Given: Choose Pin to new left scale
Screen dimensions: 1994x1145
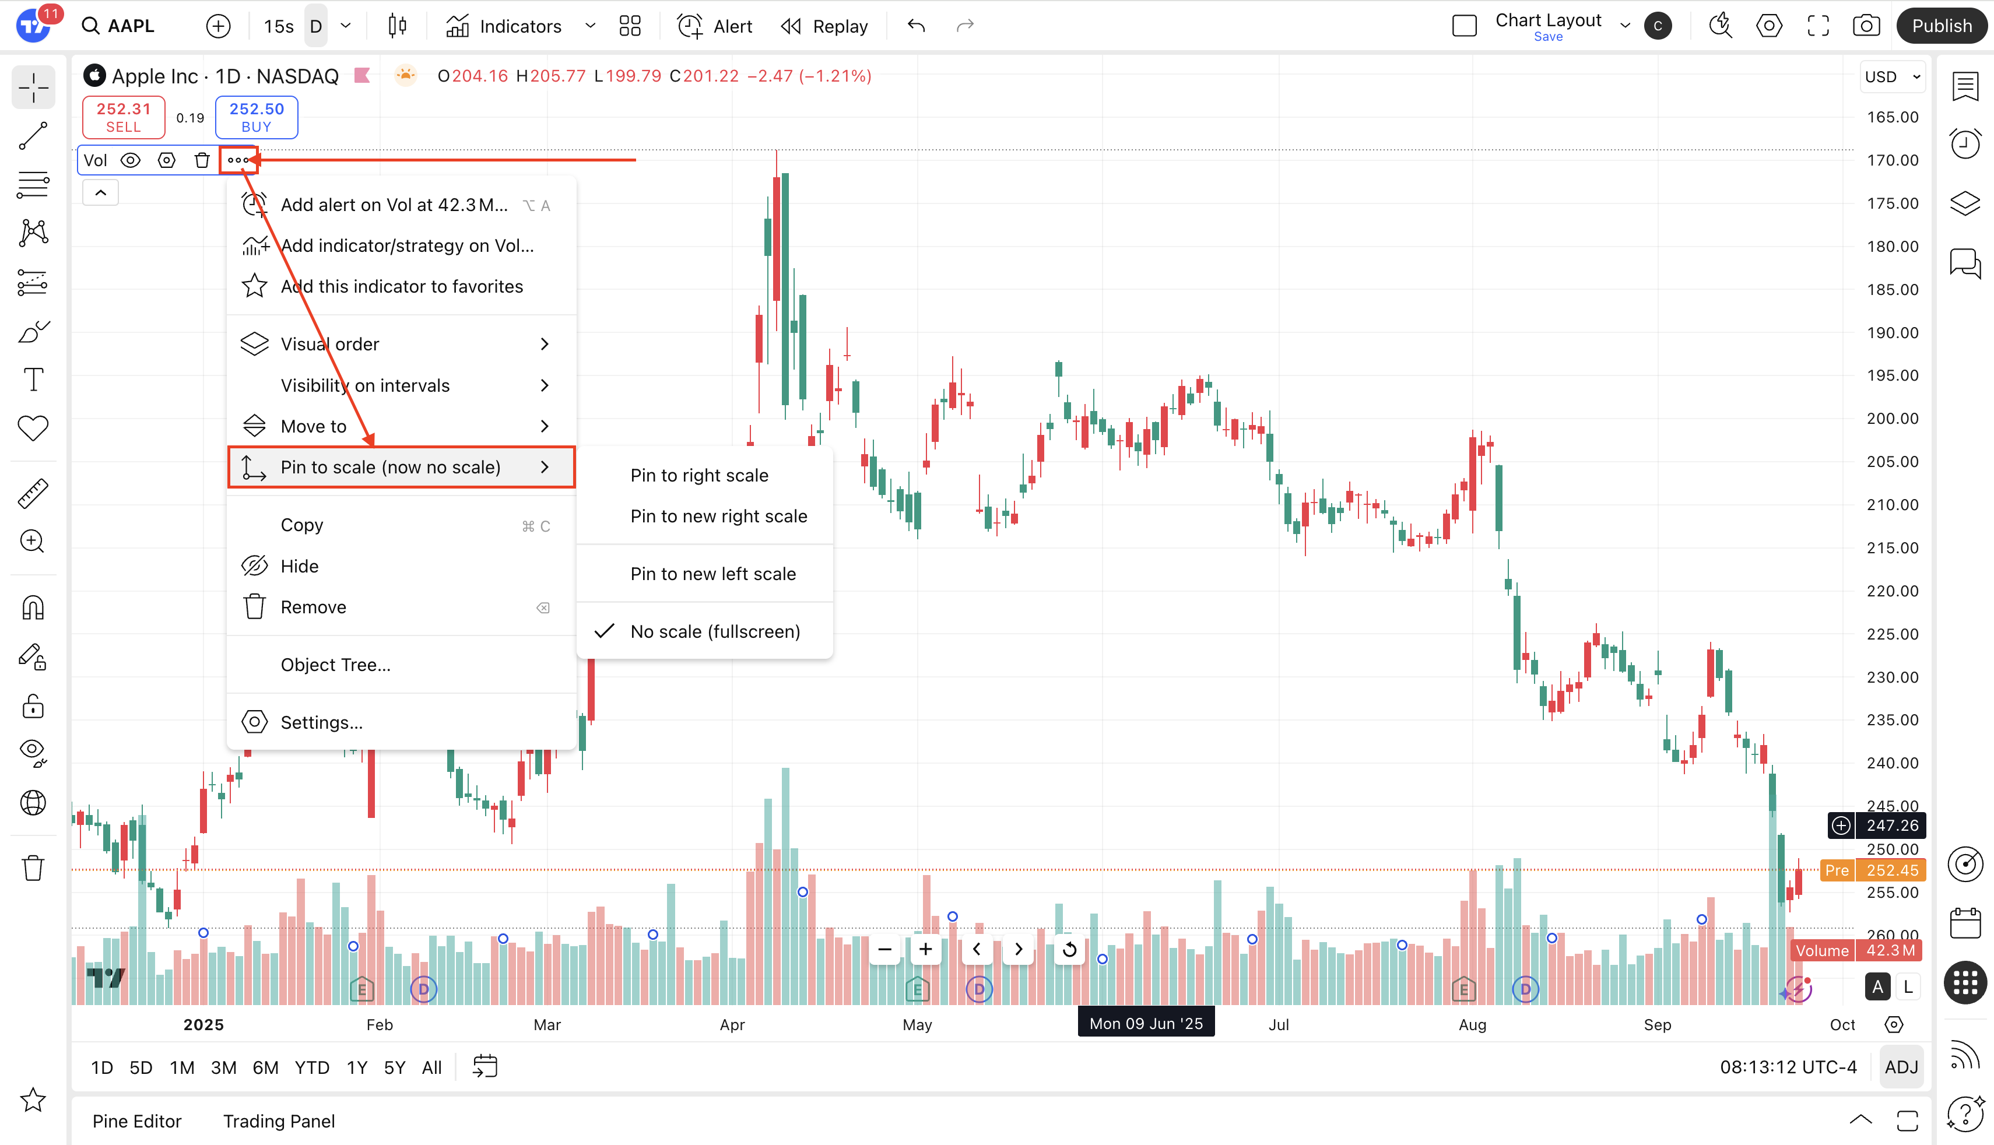Looking at the screenshot, I should click(x=712, y=574).
